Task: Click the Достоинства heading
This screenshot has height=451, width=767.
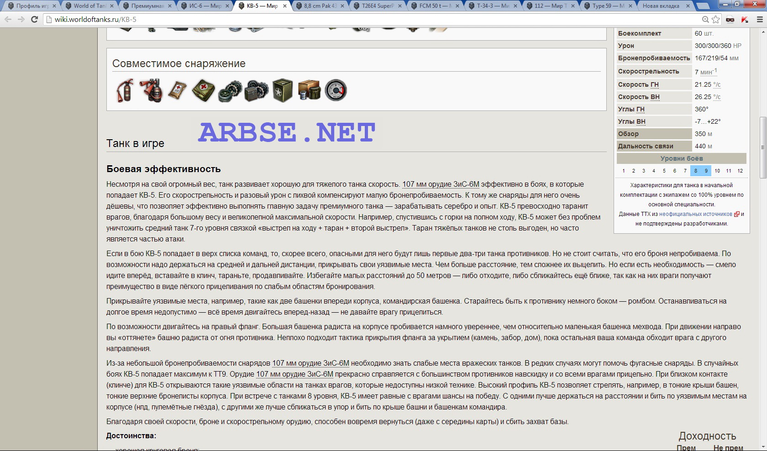Action: pyautogui.click(x=131, y=435)
